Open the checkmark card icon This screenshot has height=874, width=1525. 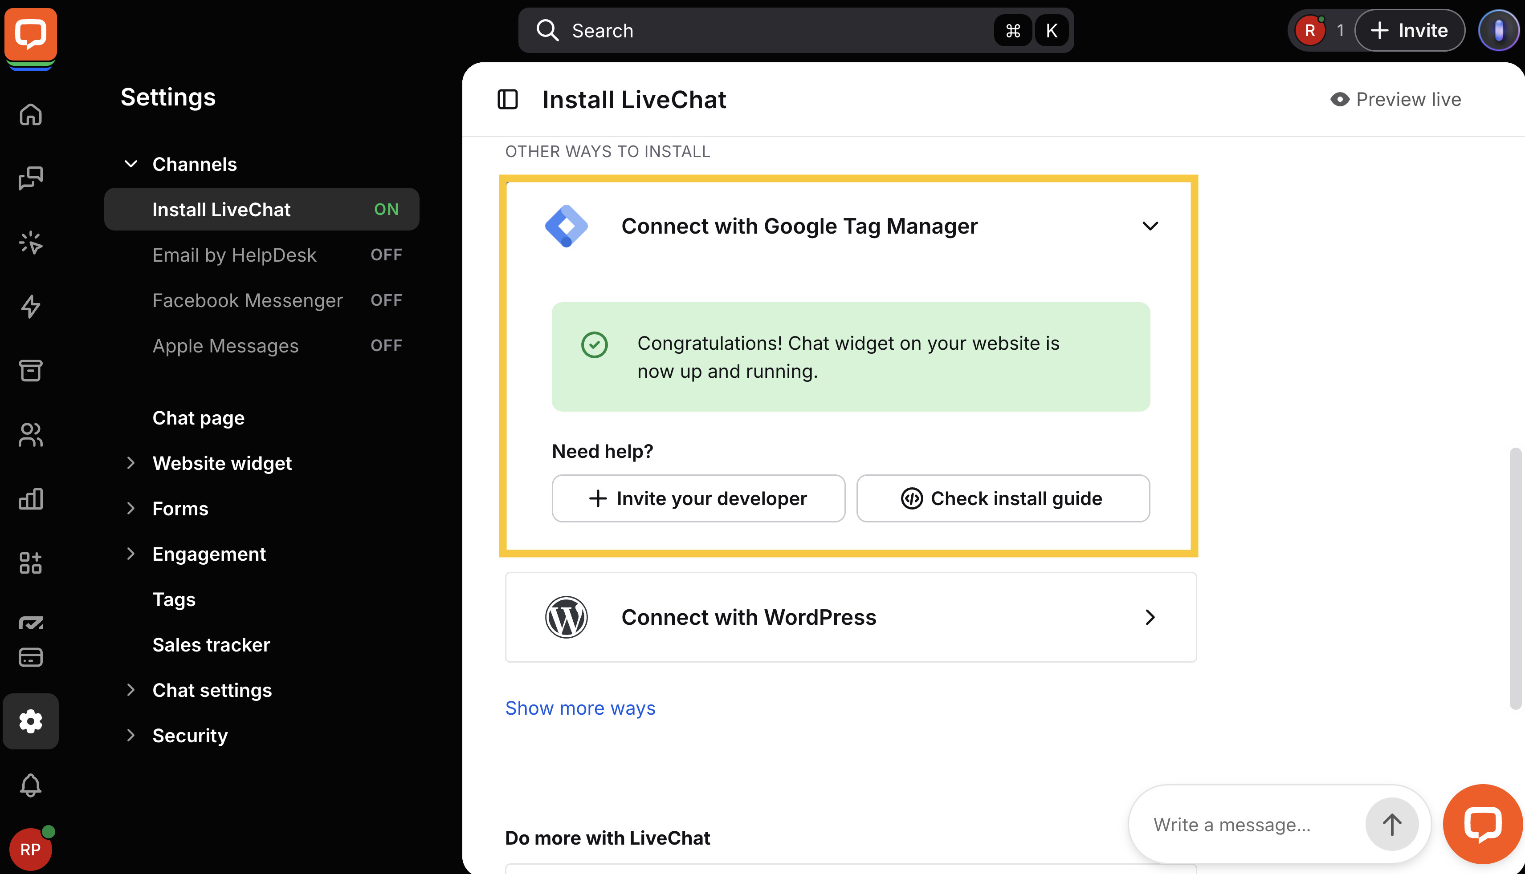[x=31, y=623]
